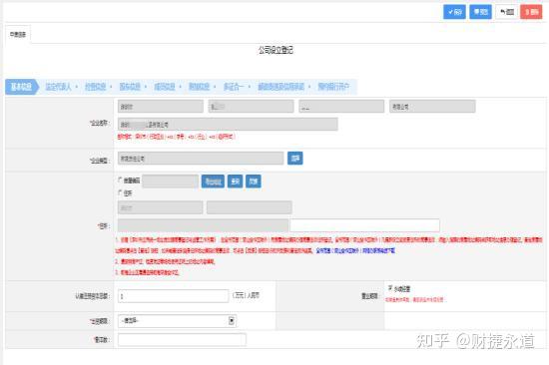
Task: Go to the 法定代表人 step
Action: [x=58, y=87]
